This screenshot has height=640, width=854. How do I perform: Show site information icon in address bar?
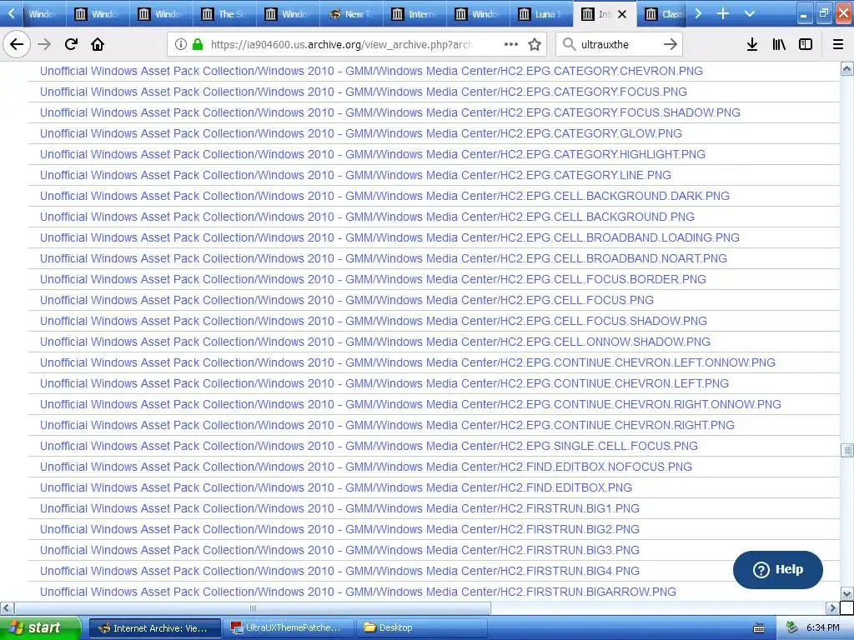point(181,44)
